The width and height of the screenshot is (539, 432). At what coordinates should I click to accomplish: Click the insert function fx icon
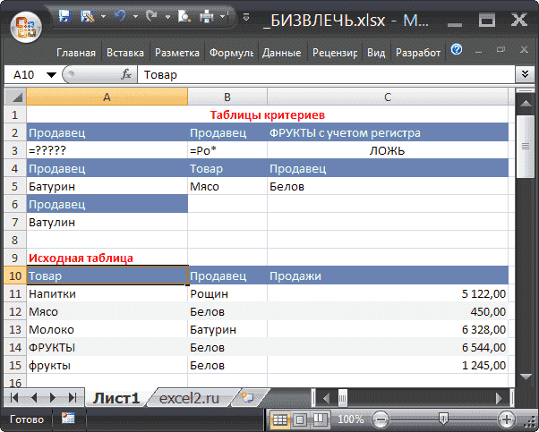click(126, 75)
